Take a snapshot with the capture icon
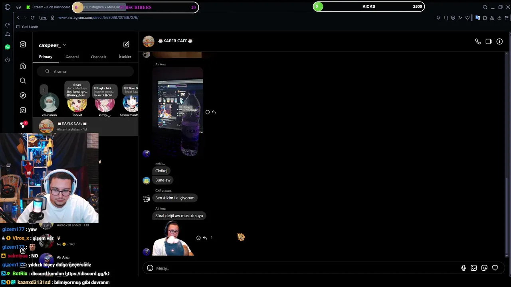511x287 pixels. coord(446,18)
